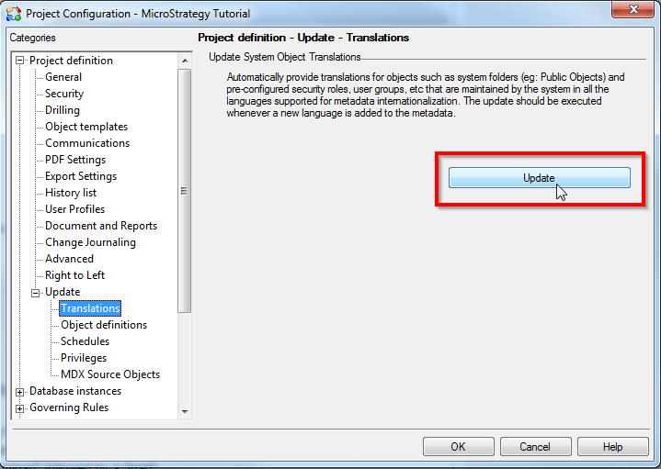Select MDX Source Objects item
The image size is (661, 469).
click(110, 374)
